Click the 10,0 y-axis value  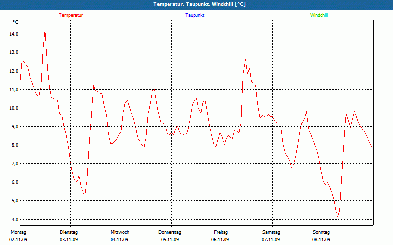point(14,108)
